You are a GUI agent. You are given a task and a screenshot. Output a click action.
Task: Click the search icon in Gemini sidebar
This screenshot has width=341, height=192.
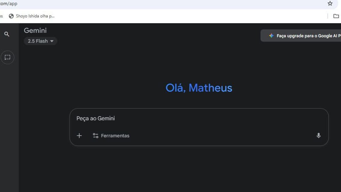coord(7,34)
